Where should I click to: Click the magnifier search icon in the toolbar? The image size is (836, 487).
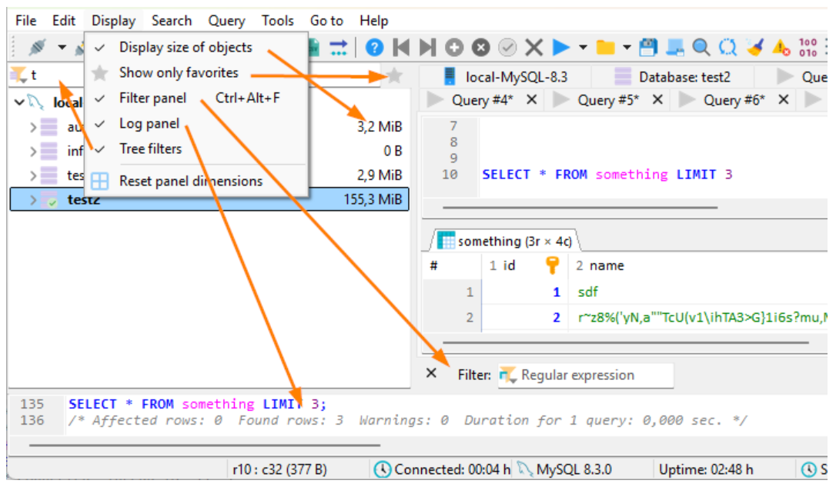click(701, 48)
